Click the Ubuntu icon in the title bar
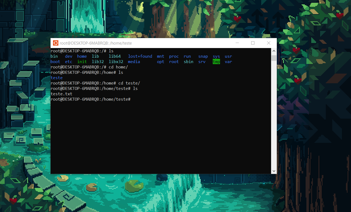The width and height of the screenshot is (351, 212). click(56, 43)
